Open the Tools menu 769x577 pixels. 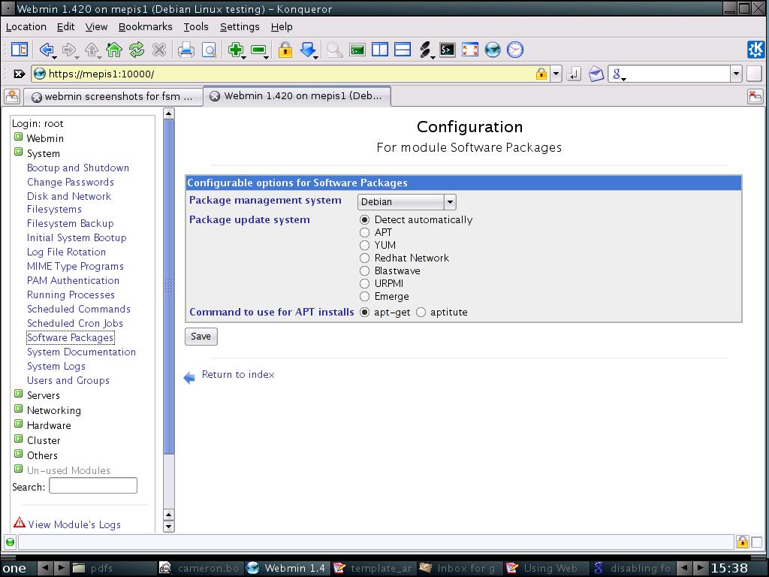click(196, 26)
